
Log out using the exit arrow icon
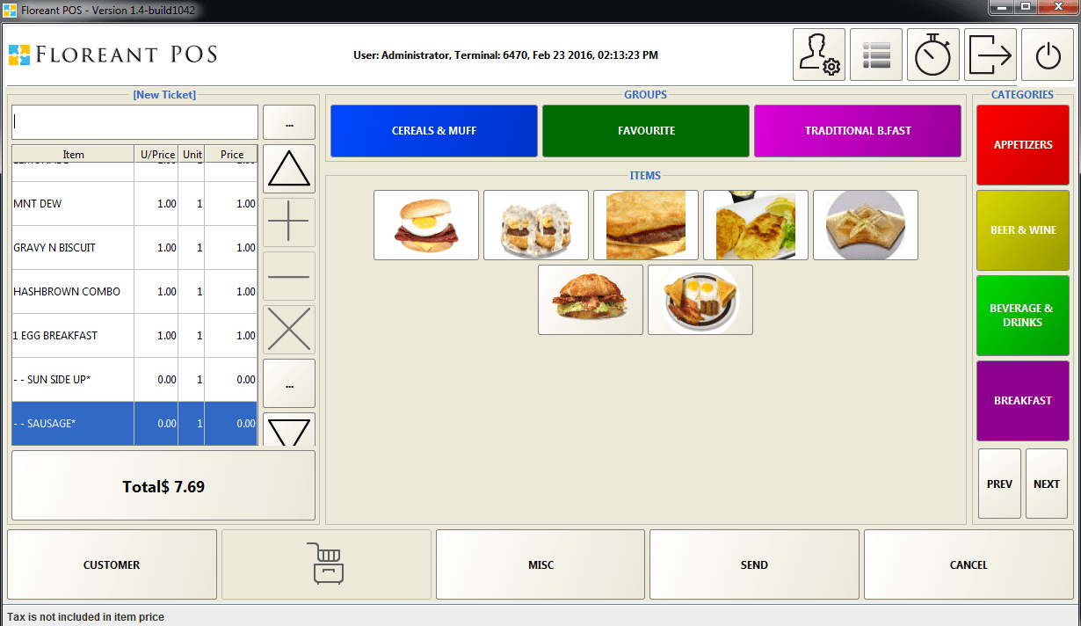(x=990, y=54)
